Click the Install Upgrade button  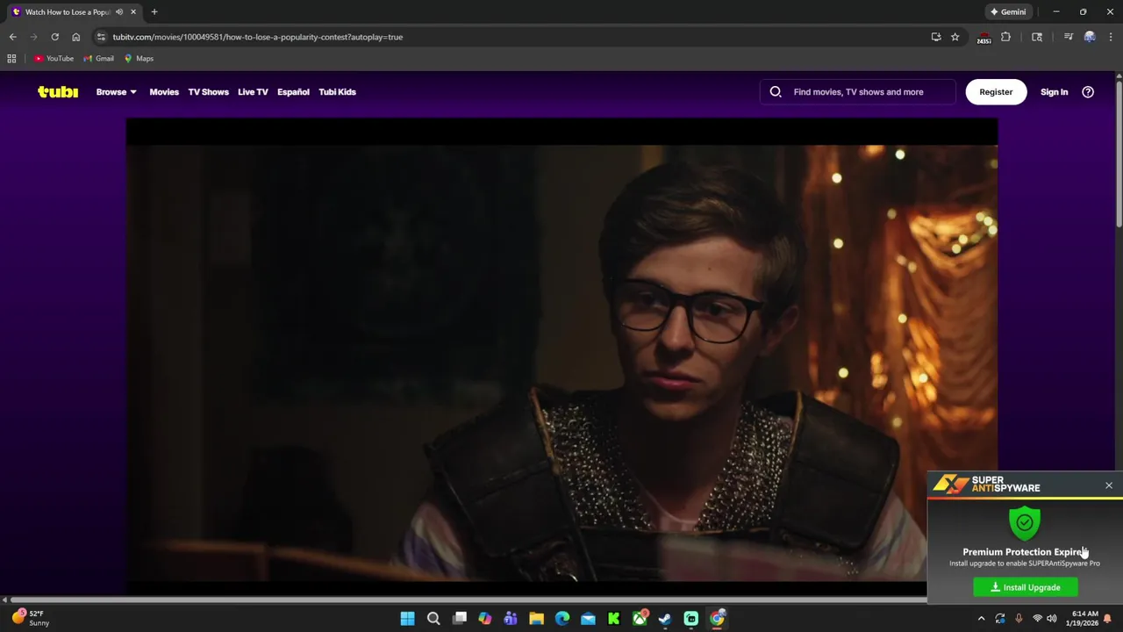tap(1026, 587)
